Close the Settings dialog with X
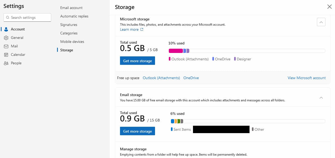The image size is (335, 158). (329, 7)
